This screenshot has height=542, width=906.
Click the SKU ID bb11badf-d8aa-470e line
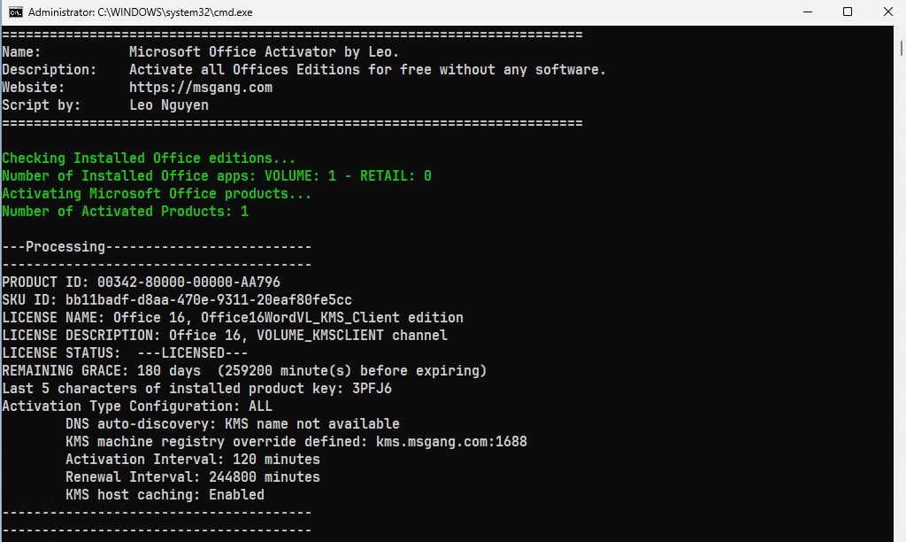click(x=177, y=299)
